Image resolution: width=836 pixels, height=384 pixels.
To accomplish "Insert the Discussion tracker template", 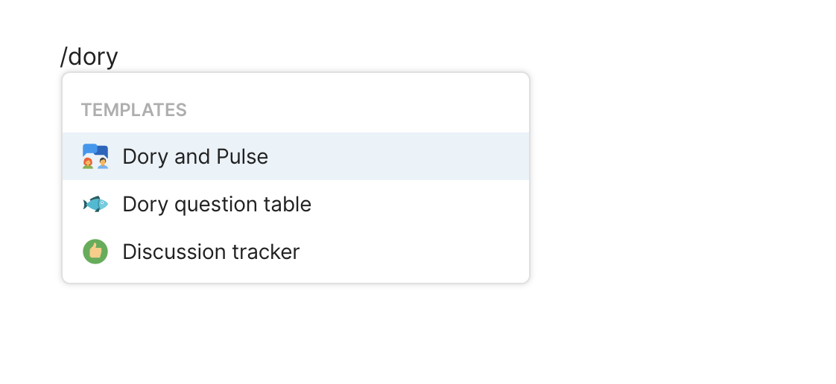I will coord(295,252).
